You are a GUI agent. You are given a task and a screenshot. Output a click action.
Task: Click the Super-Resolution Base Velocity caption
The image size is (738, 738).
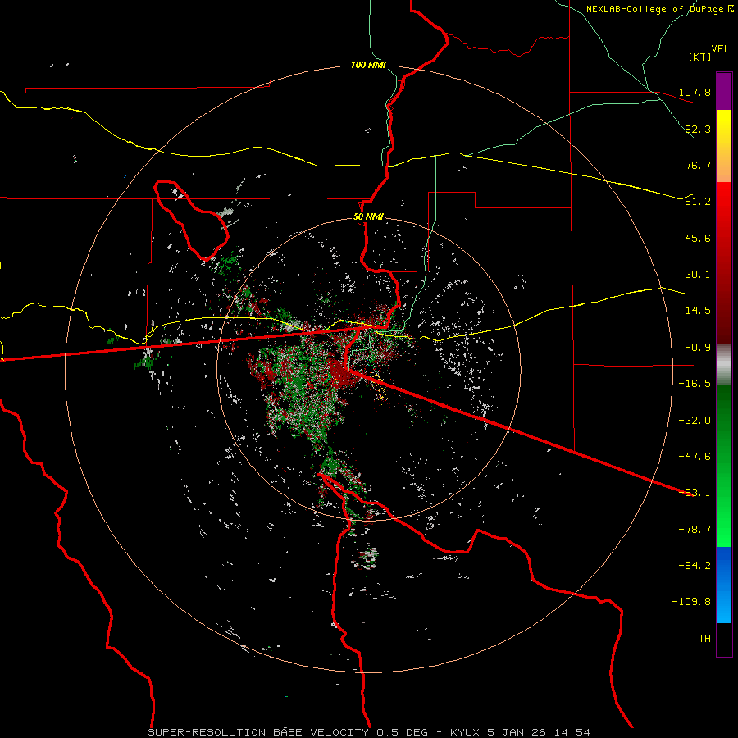pyautogui.click(x=369, y=732)
